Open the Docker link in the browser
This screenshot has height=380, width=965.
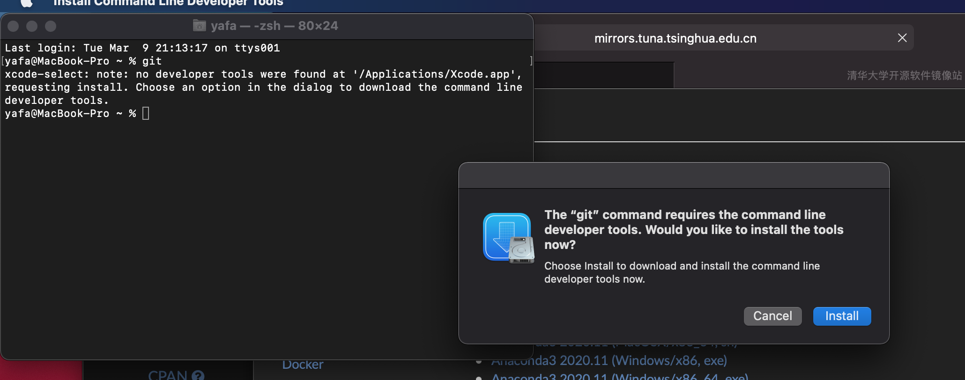(x=303, y=364)
